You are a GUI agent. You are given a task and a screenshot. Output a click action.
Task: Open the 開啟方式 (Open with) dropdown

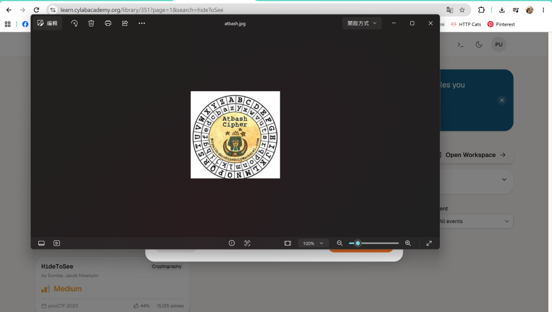click(x=362, y=23)
